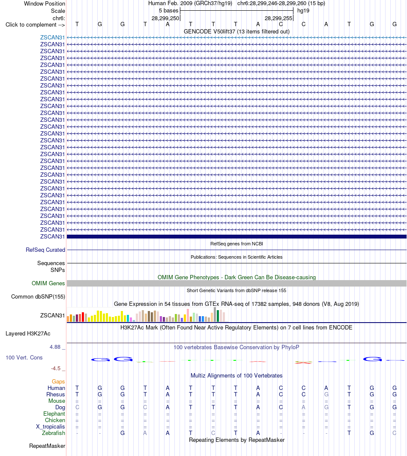Open the GENCODE V50lift37 track title
407x456 pixels.
(236, 31)
